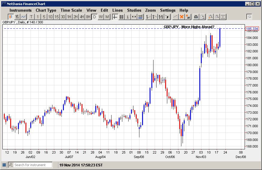Set the 1 minute timeframe button

[x=38, y=17]
